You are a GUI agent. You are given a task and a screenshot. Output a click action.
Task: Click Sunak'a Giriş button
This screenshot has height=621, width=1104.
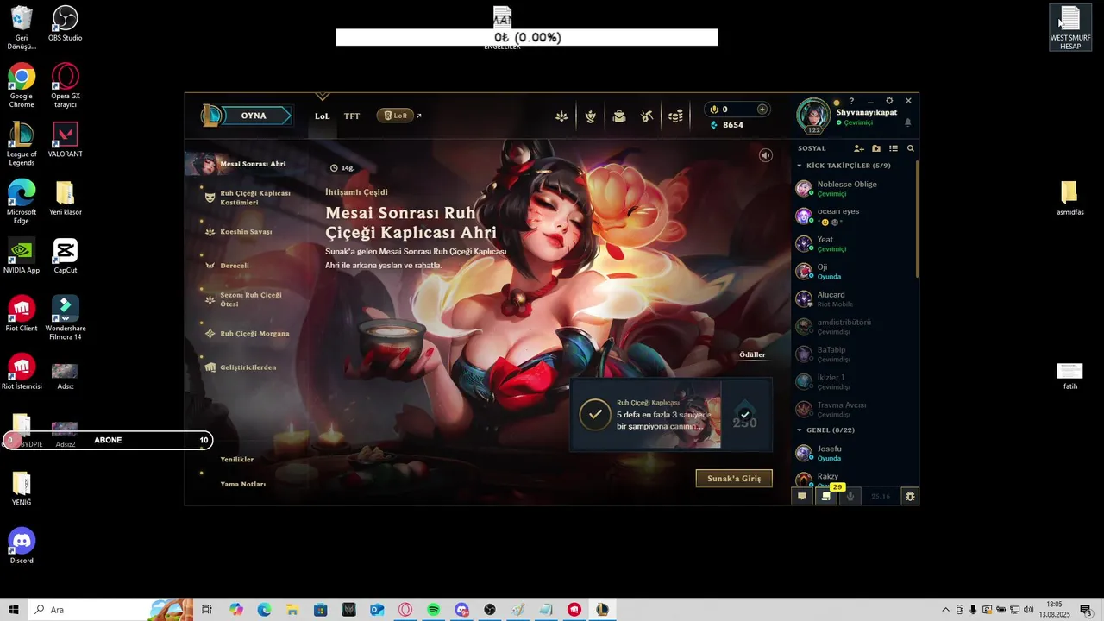tap(734, 479)
